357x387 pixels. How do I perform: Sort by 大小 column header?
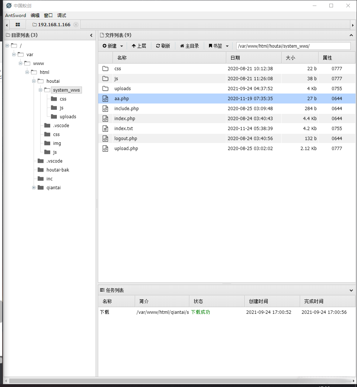[300, 58]
